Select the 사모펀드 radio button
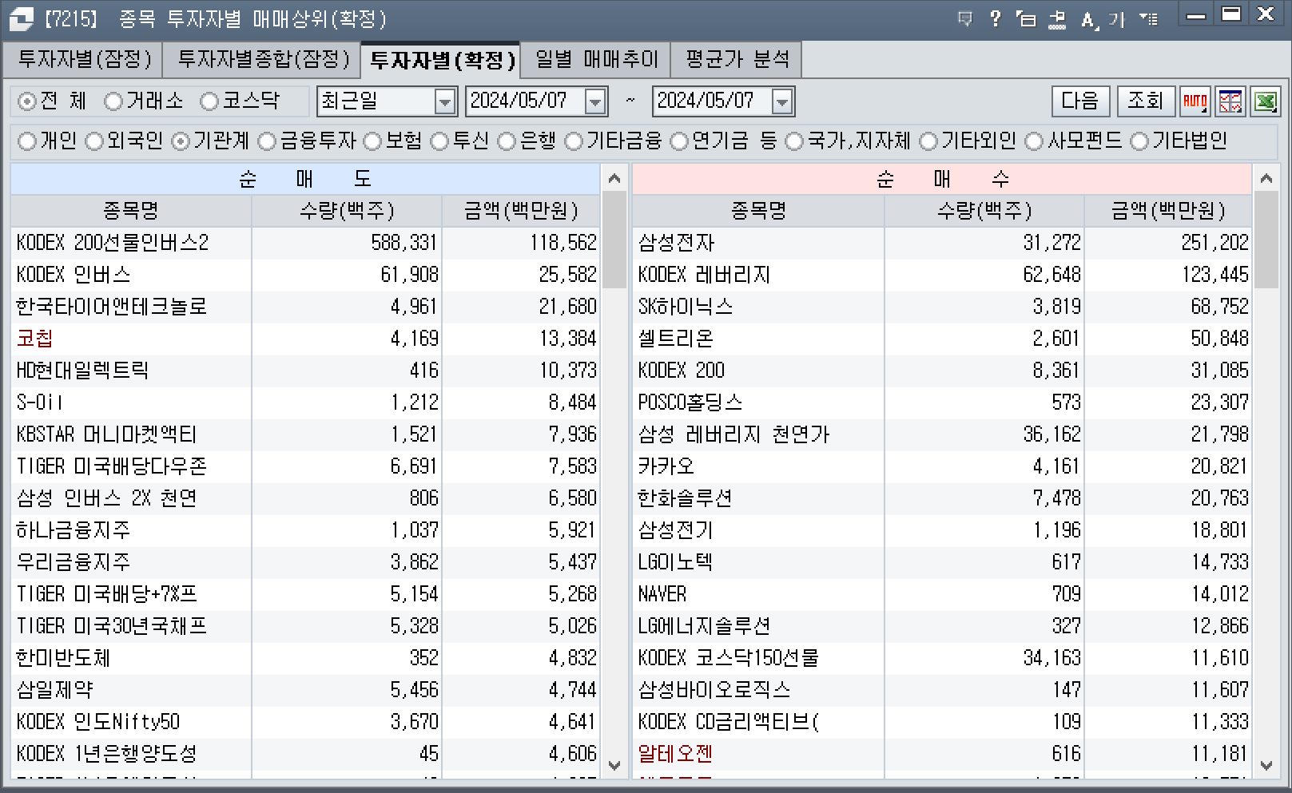Screen dimensions: 1292x793 1034,141
